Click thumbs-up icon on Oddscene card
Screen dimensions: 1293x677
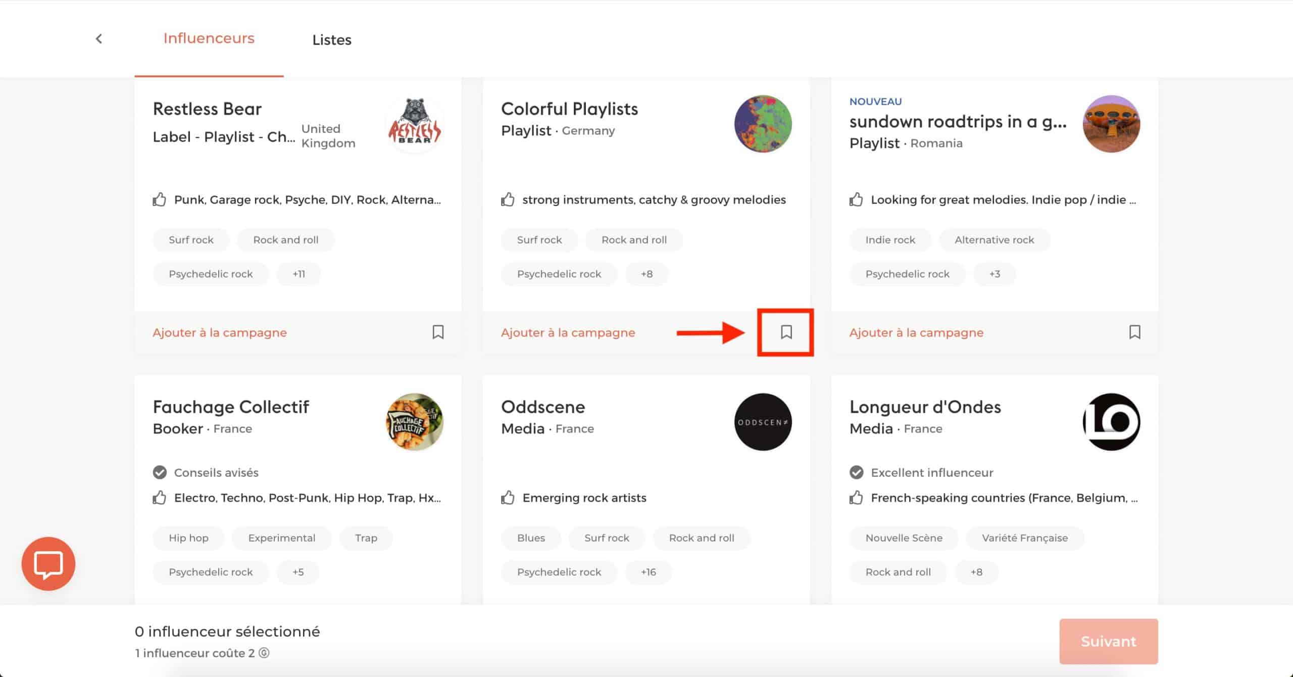[508, 498]
